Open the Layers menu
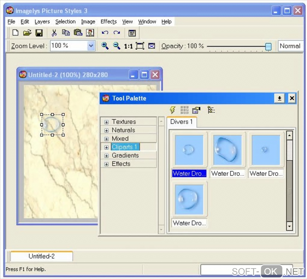Image resolution: width=307 pixels, height=279 pixels. point(42,22)
